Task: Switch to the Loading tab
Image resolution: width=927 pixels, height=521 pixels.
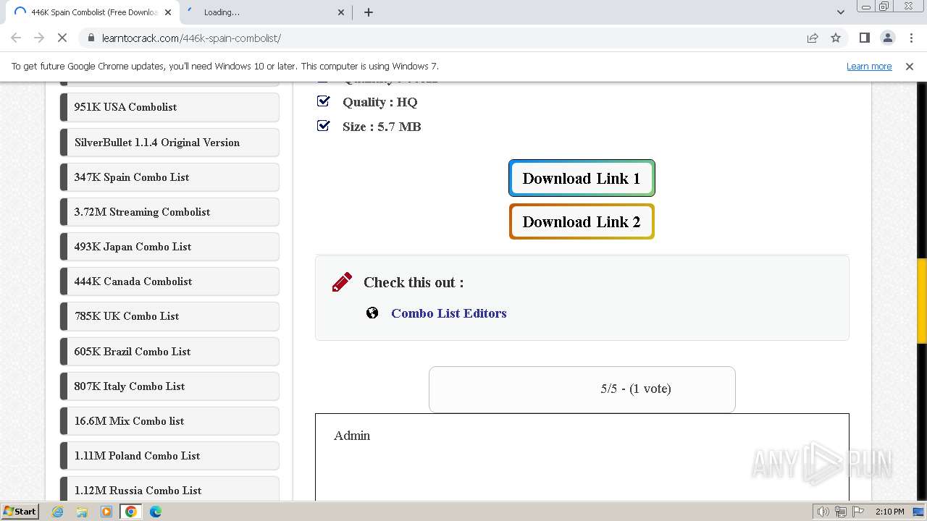Action: pos(265,12)
